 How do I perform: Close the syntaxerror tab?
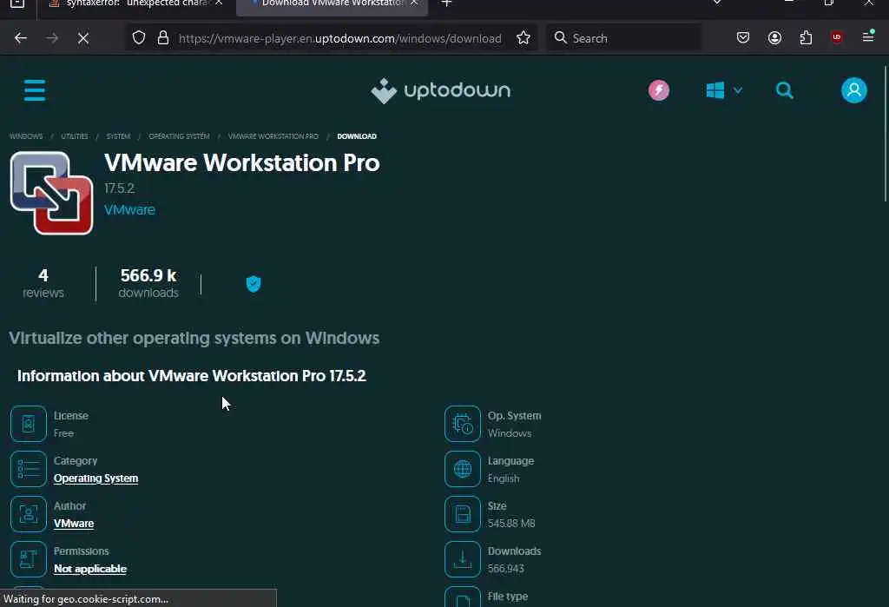(x=219, y=3)
